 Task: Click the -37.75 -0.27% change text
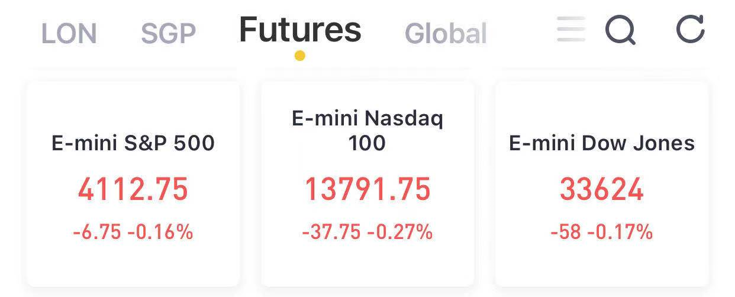pyautogui.click(x=367, y=232)
